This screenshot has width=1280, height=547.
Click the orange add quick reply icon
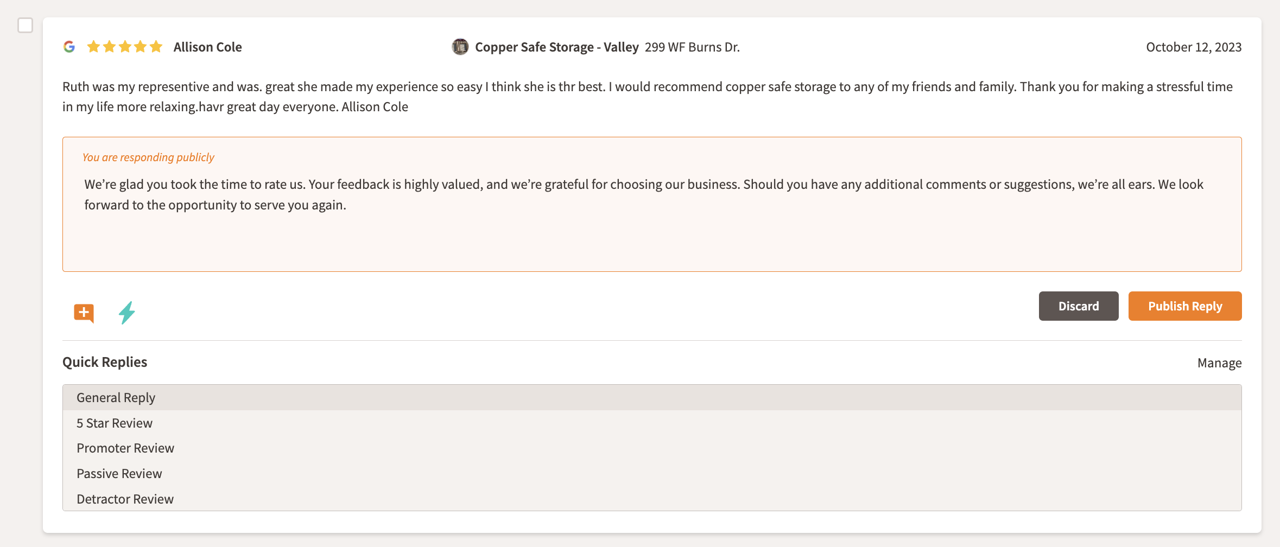pyautogui.click(x=84, y=313)
